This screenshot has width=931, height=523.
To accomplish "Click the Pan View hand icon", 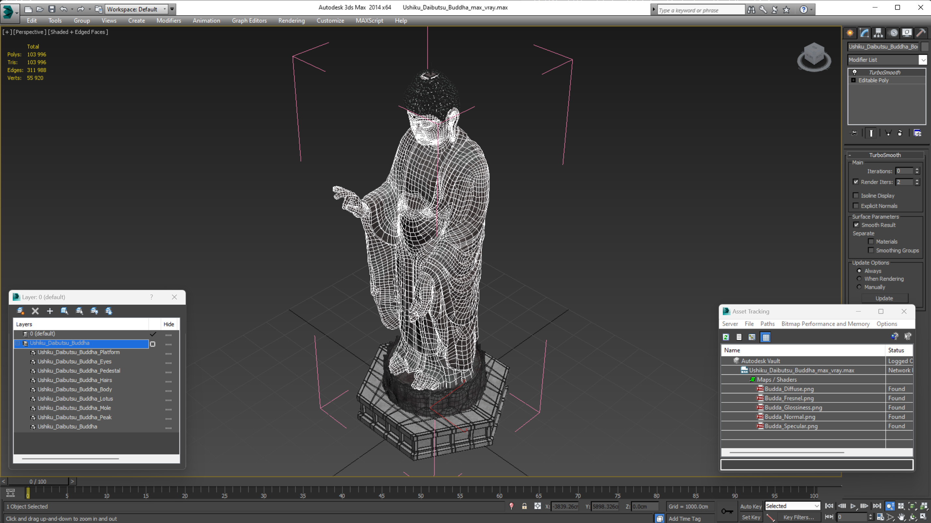I will point(901,517).
